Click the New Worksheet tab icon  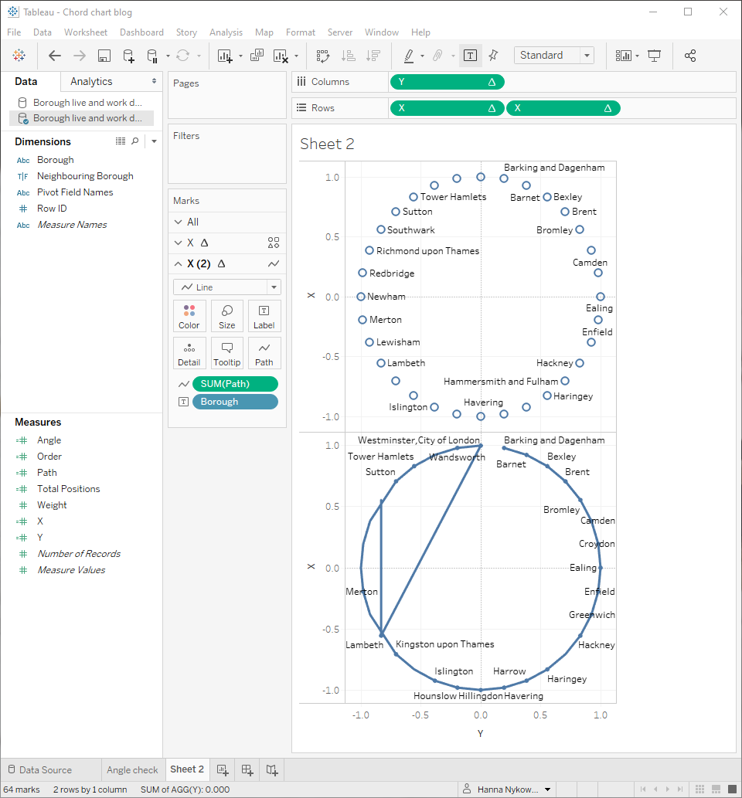tap(223, 770)
